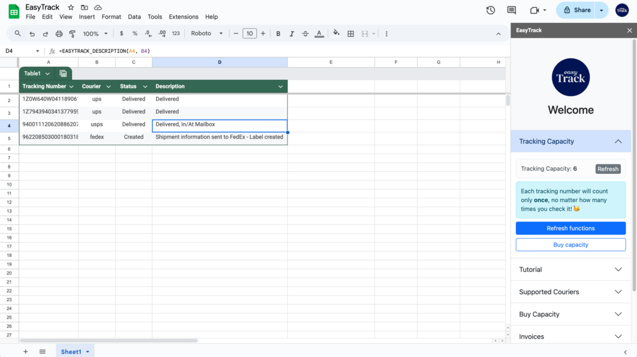Collapse the Tracking Capacity section

(570, 141)
